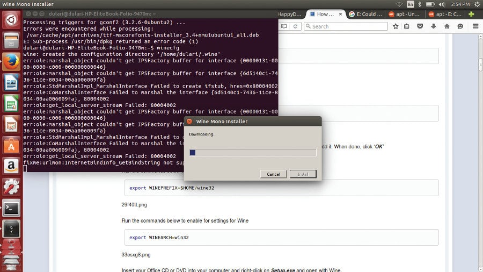This screenshot has height=272, width=483.
Task: Open Ubuntu Software Center icon
Action: click(x=11, y=145)
